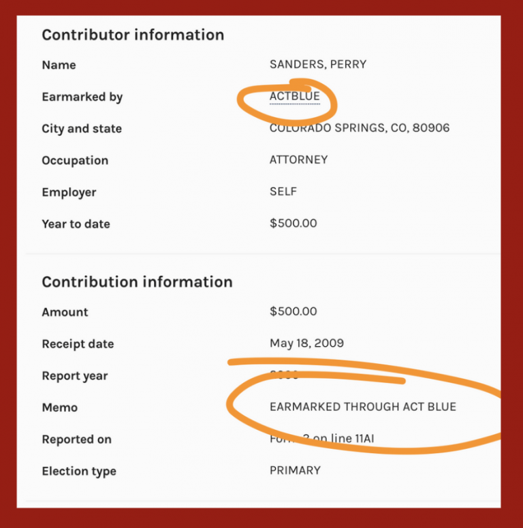523x528 pixels.
Task: Select the PRIMARY election type value
Action: point(295,471)
